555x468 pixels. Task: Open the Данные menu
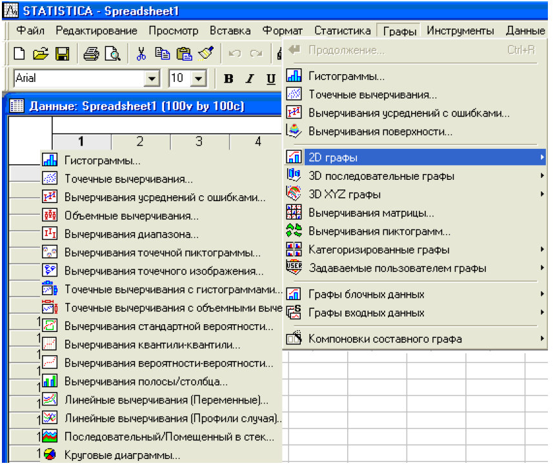525,31
